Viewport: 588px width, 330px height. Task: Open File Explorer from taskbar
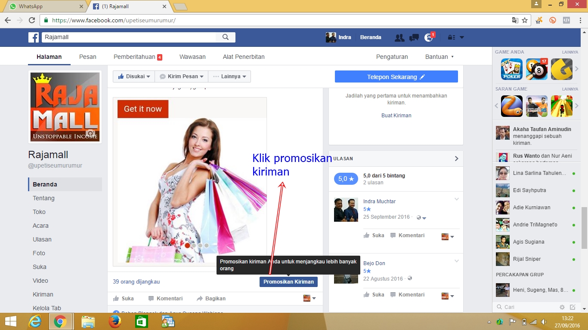(88, 321)
